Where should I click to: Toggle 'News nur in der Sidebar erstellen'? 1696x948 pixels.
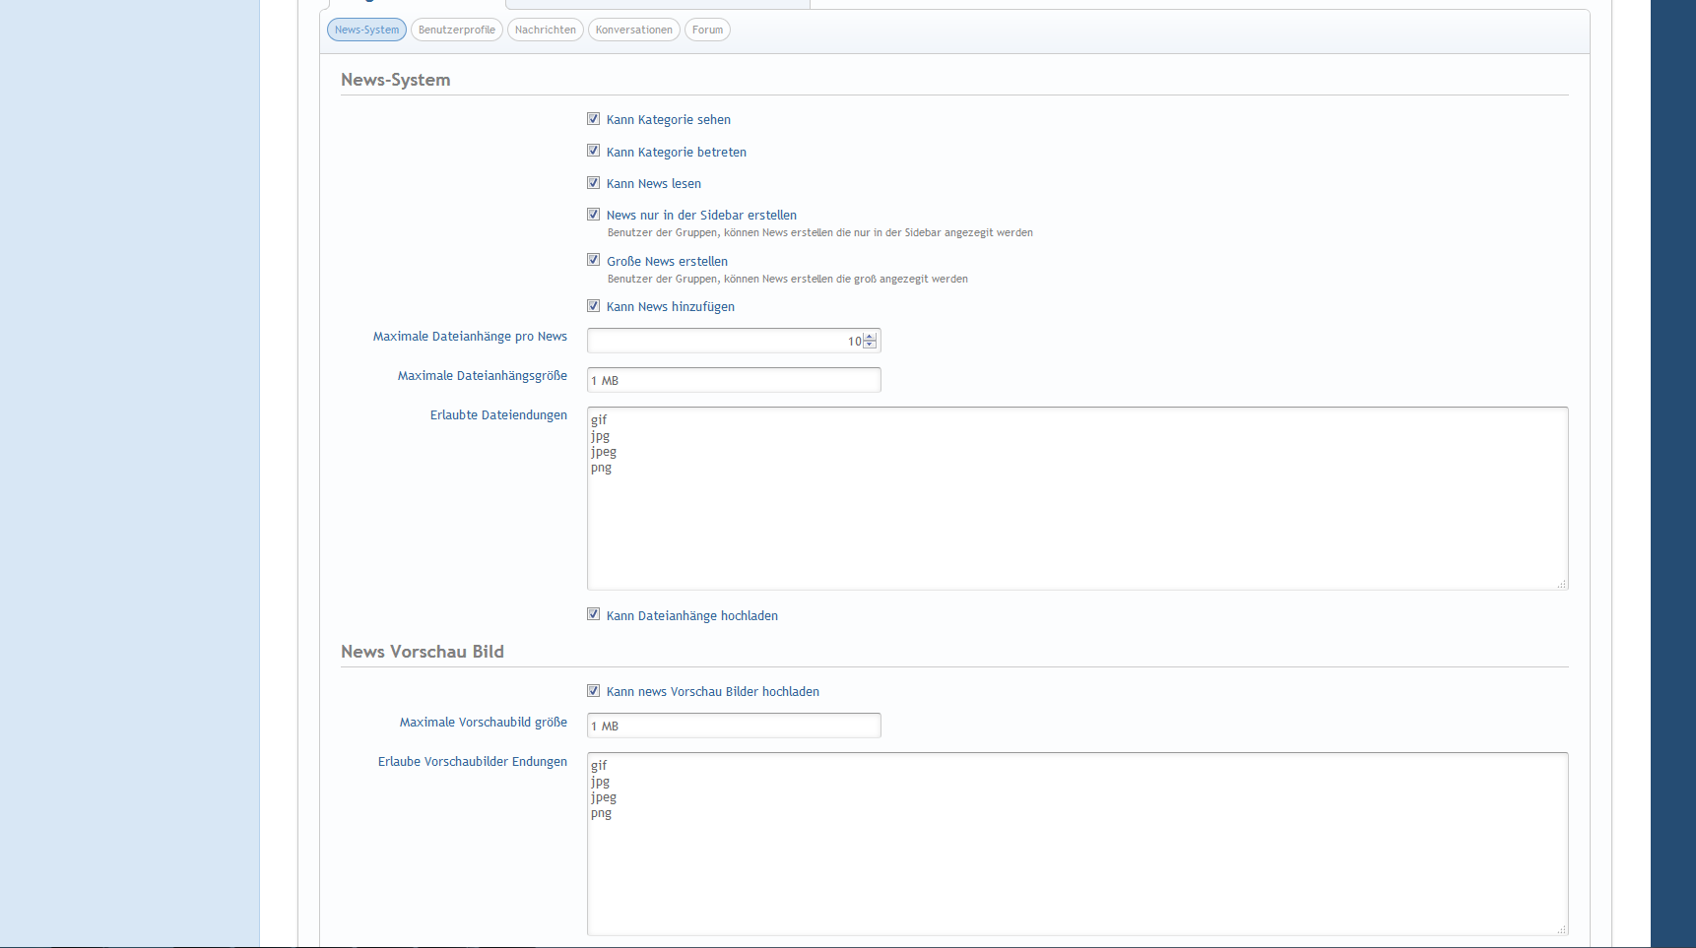[x=593, y=215]
